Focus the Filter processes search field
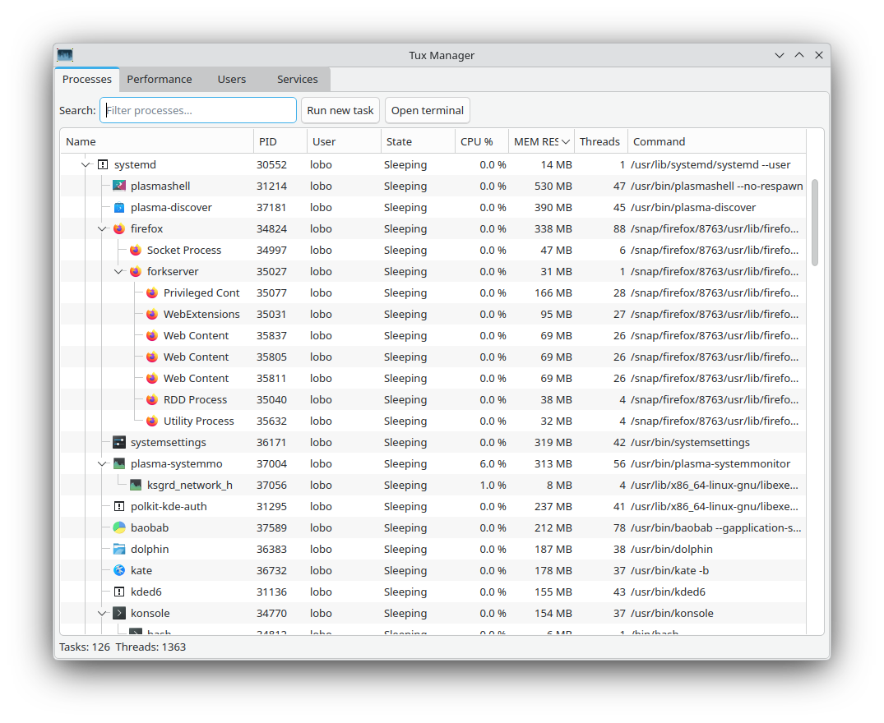The image size is (884, 723). [x=198, y=110]
